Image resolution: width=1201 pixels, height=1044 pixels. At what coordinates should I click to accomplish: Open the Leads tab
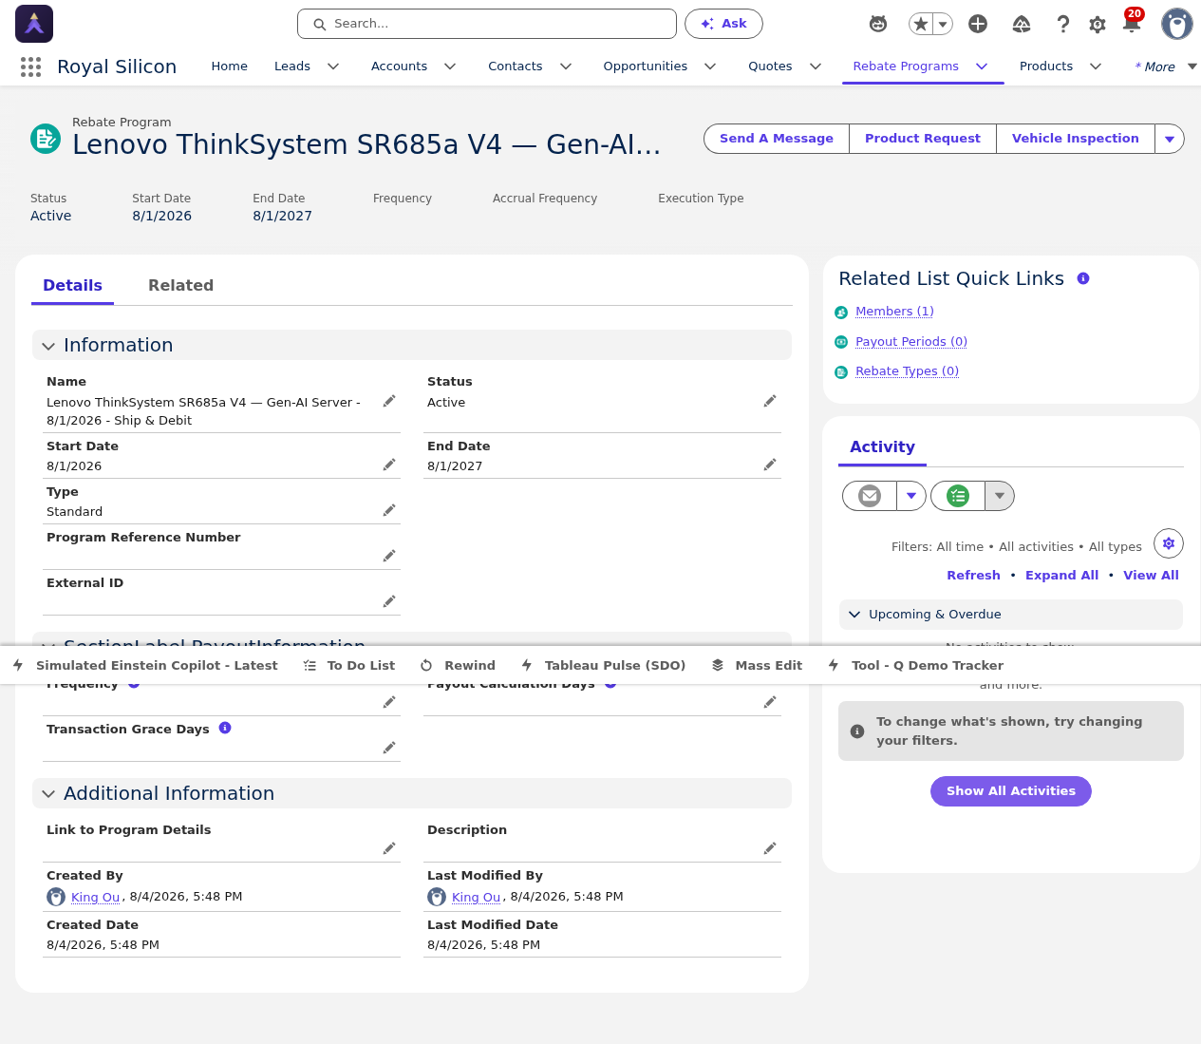292,66
